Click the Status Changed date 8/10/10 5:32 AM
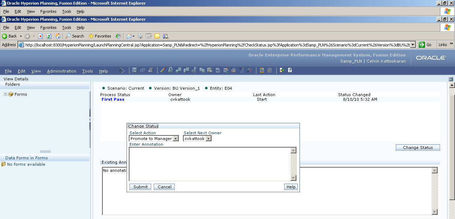 [x=360, y=99]
